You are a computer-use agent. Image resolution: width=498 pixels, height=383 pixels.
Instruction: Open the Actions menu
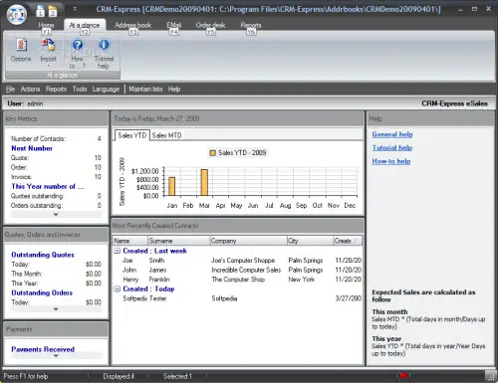[30, 89]
